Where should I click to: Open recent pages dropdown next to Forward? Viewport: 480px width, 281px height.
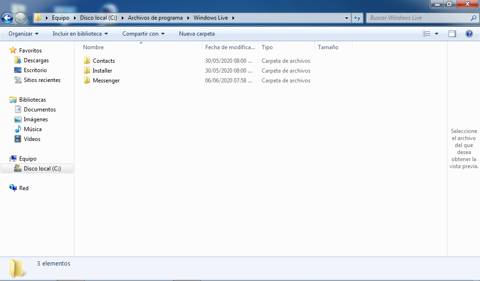pyautogui.click(x=30, y=18)
